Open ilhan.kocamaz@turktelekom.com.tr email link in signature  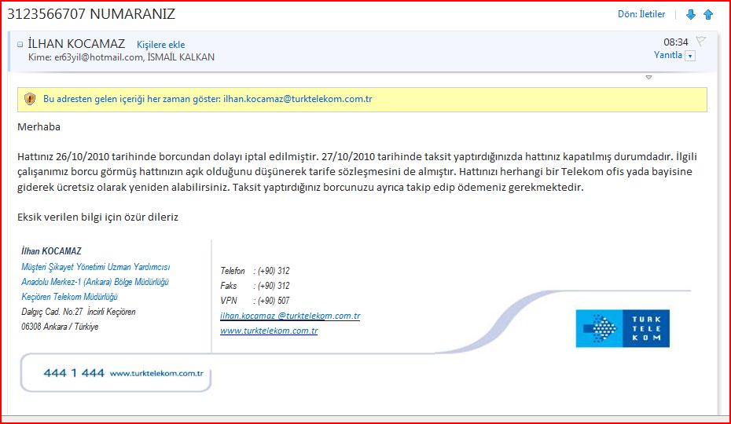click(x=290, y=316)
